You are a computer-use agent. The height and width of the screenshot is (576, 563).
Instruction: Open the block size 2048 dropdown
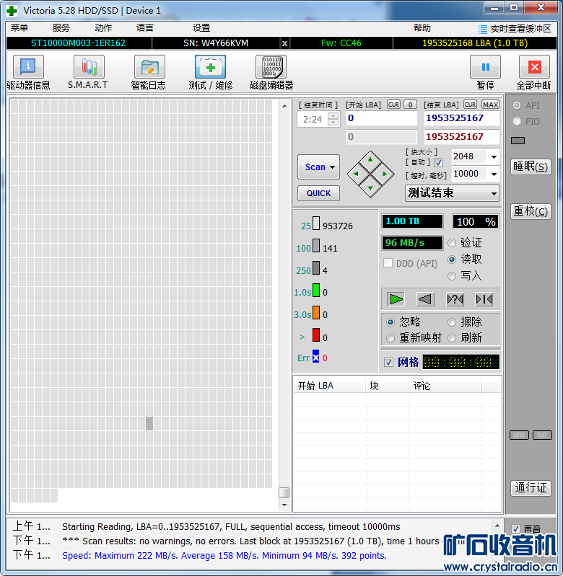[x=494, y=157]
